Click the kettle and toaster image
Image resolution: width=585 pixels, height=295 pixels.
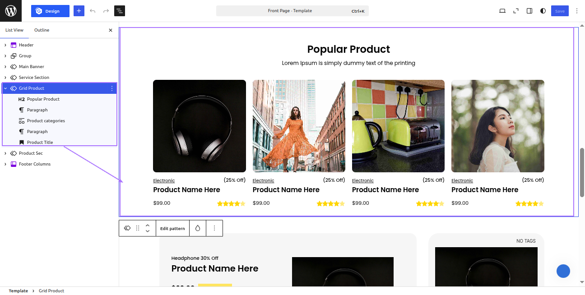398,126
